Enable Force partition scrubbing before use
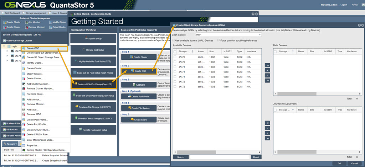This screenshot has width=365, height=167. point(219,40)
